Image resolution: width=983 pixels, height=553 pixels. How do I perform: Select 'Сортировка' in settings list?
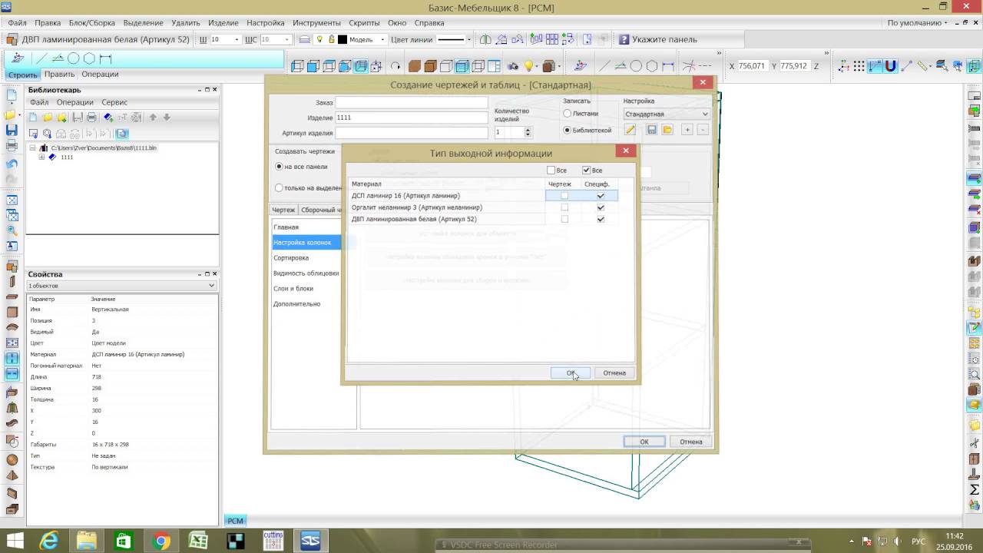(x=291, y=258)
